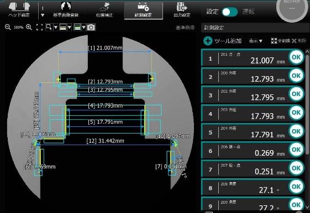Click the 削除 delete button
Screen dimensions: 310x213
[299, 41]
